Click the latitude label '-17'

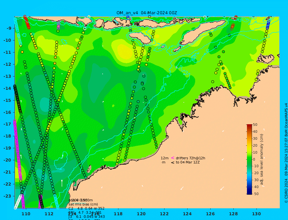click(x=7, y=124)
